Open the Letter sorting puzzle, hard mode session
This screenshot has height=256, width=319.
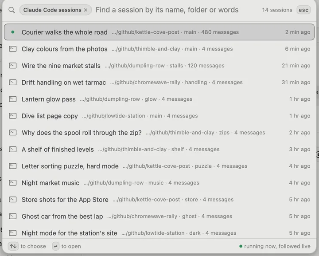(x=159, y=166)
